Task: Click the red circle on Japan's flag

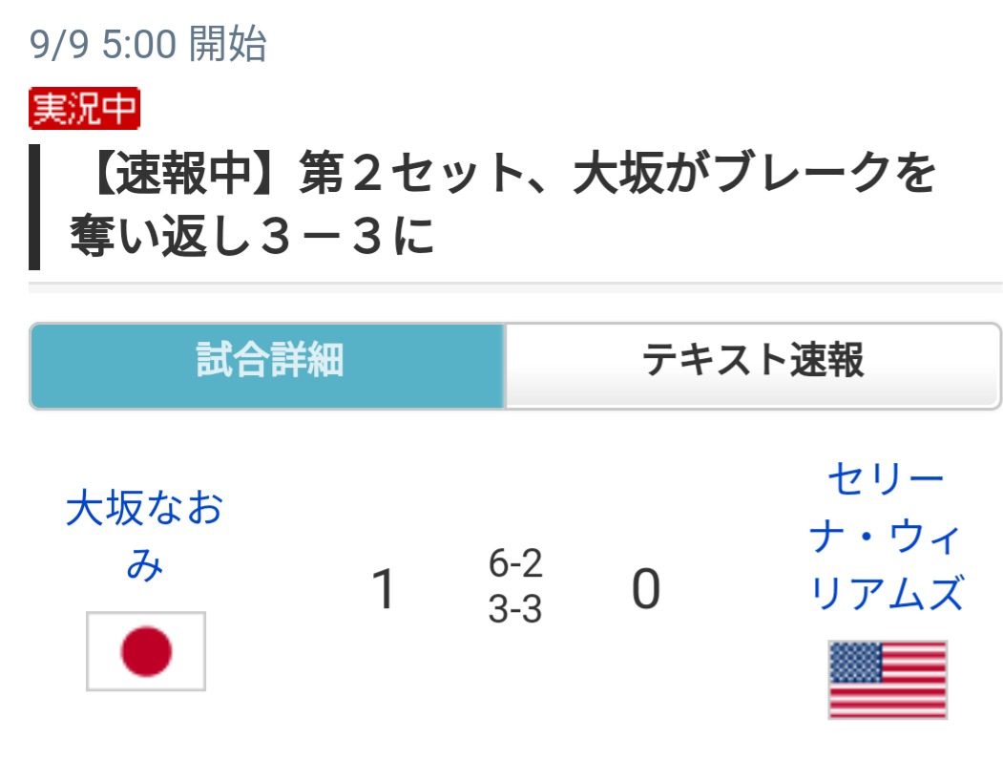Action: coord(146,652)
